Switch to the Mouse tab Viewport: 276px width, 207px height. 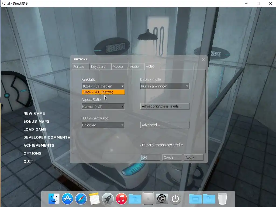tap(120, 67)
